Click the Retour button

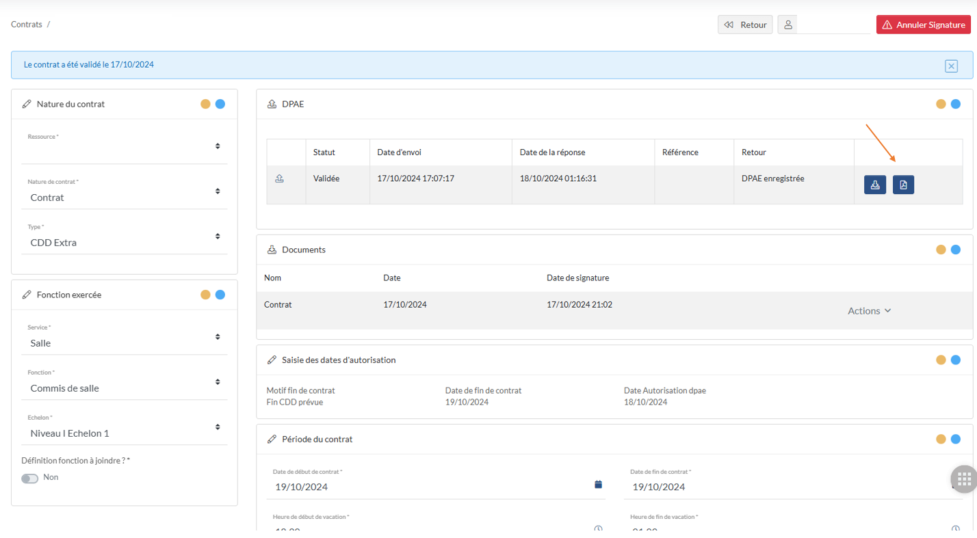tap(745, 25)
